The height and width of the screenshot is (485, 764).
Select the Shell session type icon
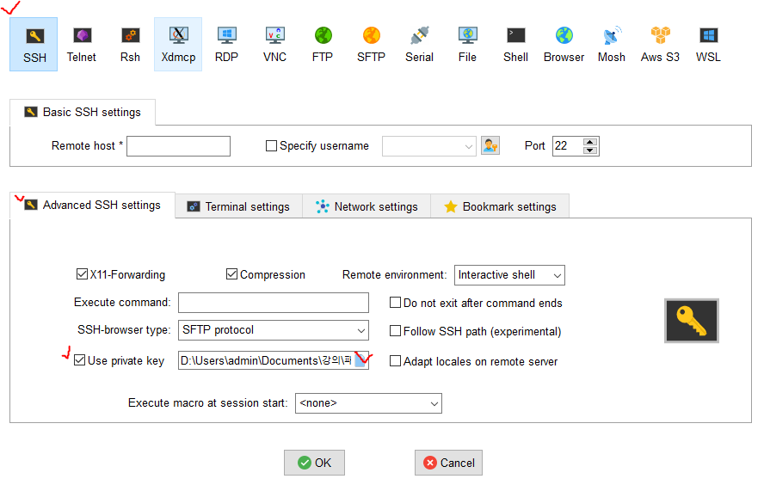click(515, 45)
